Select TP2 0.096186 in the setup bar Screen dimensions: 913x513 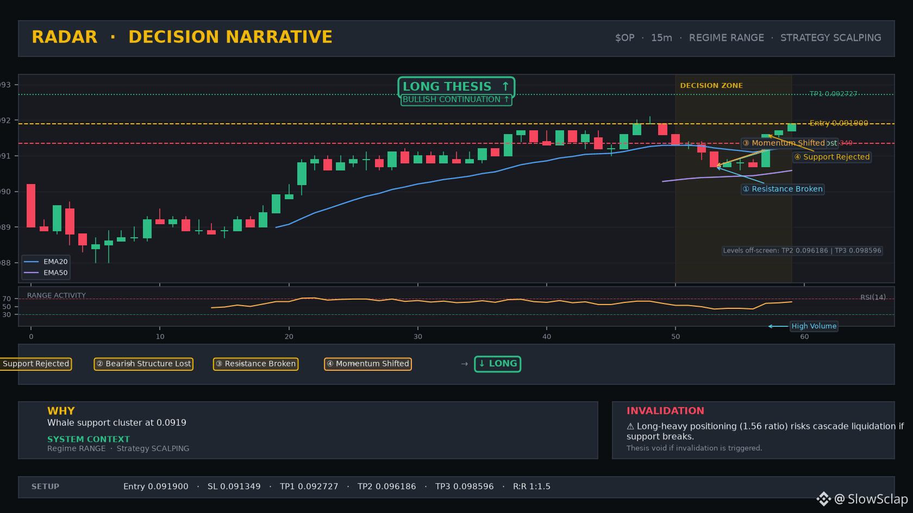coord(387,487)
